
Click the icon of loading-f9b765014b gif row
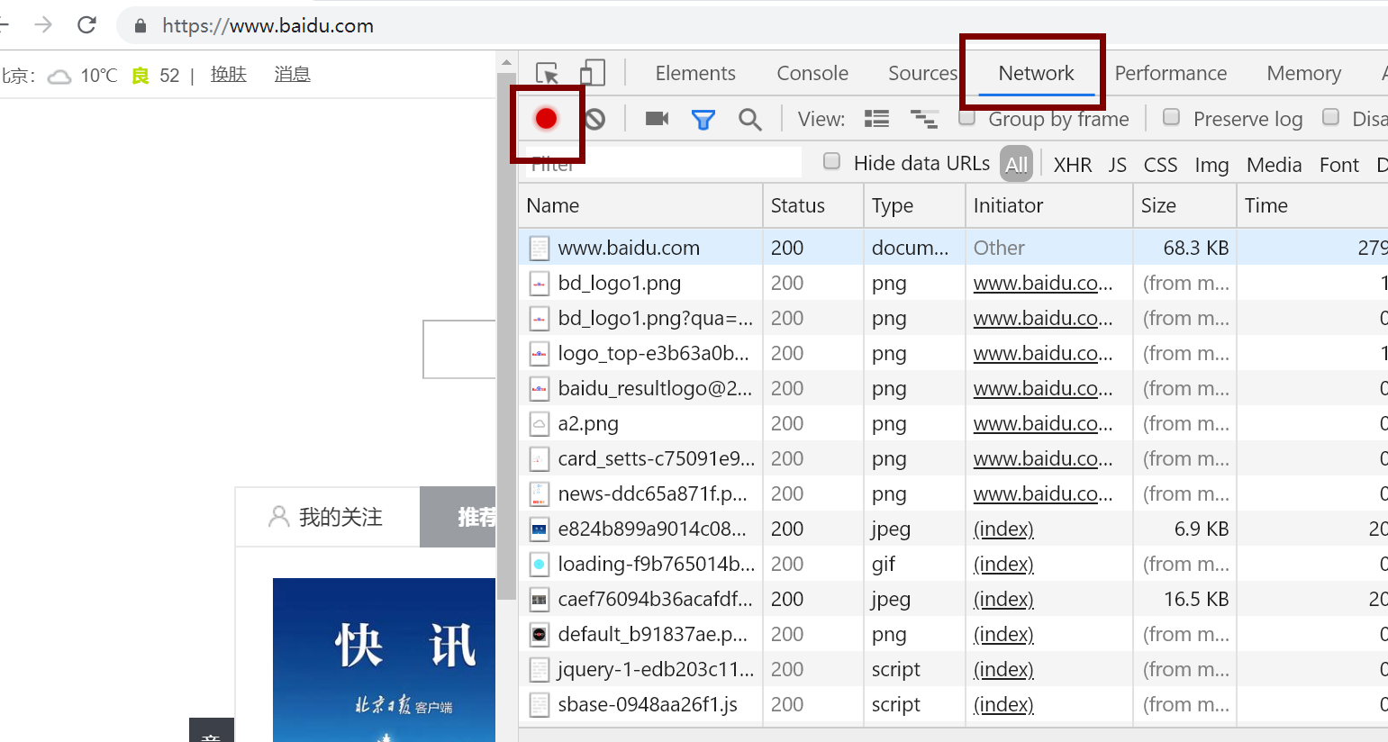pos(539,565)
